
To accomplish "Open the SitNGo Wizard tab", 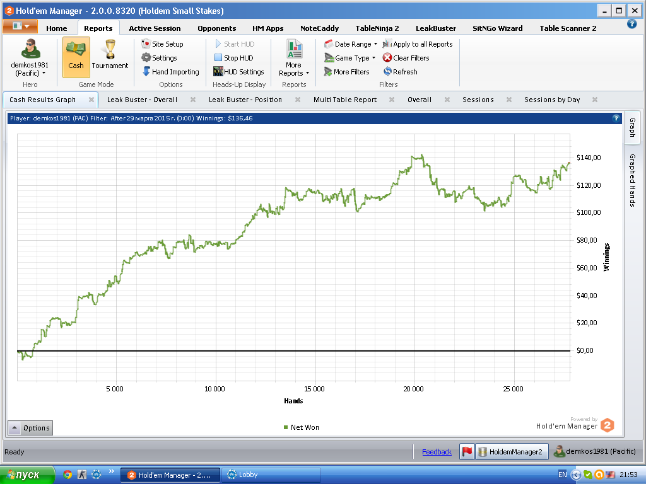I will coord(497,28).
